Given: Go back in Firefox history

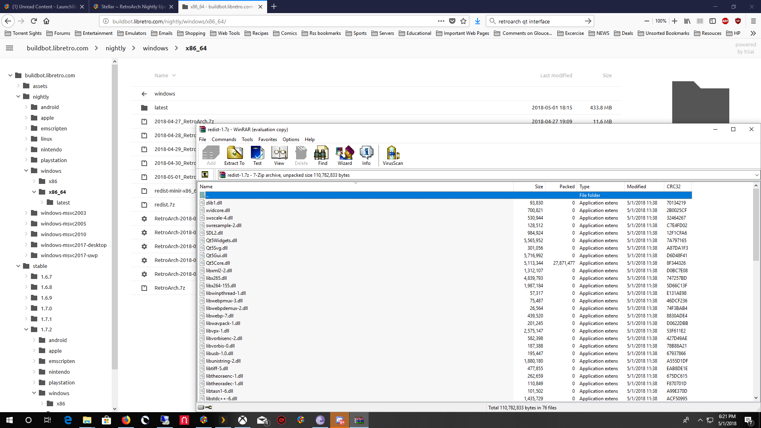Looking at the screenshot, I should [8, 21].
